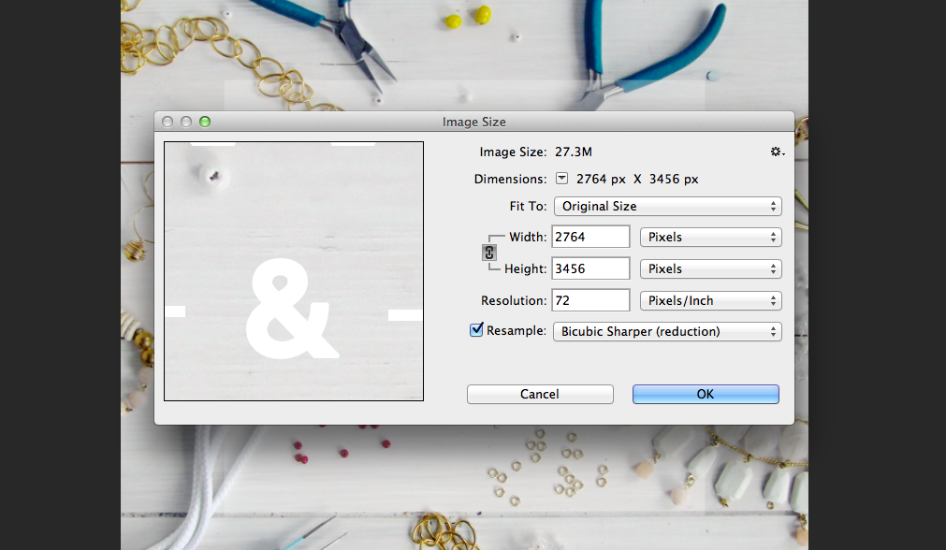Close the Image Size dialog window
Image resolution: width=946 pixels, height=550 pixels.
point(167,122)
